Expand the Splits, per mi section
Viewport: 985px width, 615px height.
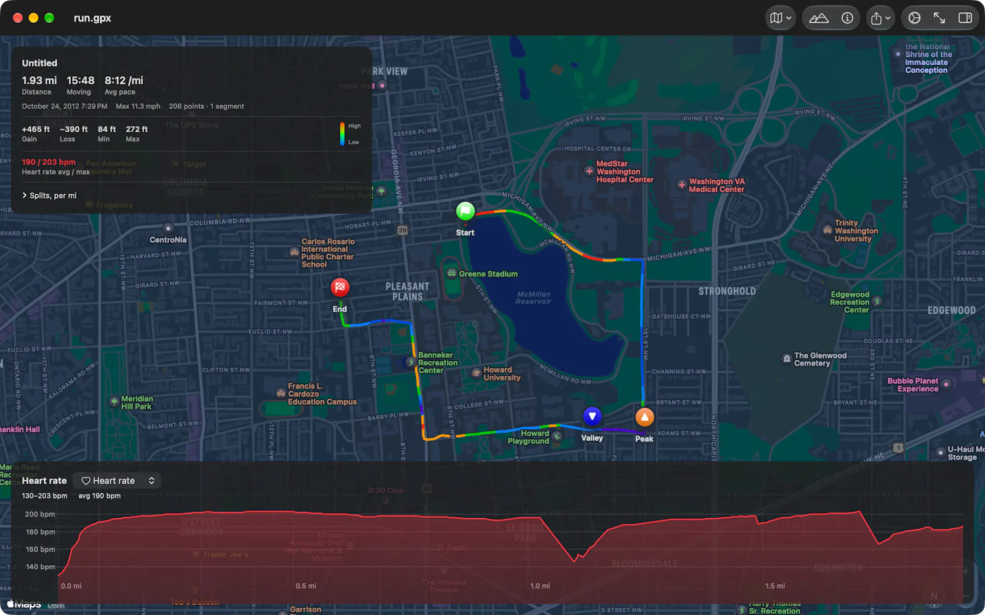click(x=49, y=196)
